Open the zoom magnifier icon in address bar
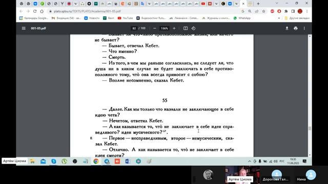Image resolution: width=328 pixels, height=184 pixels. tap(250, 11)
